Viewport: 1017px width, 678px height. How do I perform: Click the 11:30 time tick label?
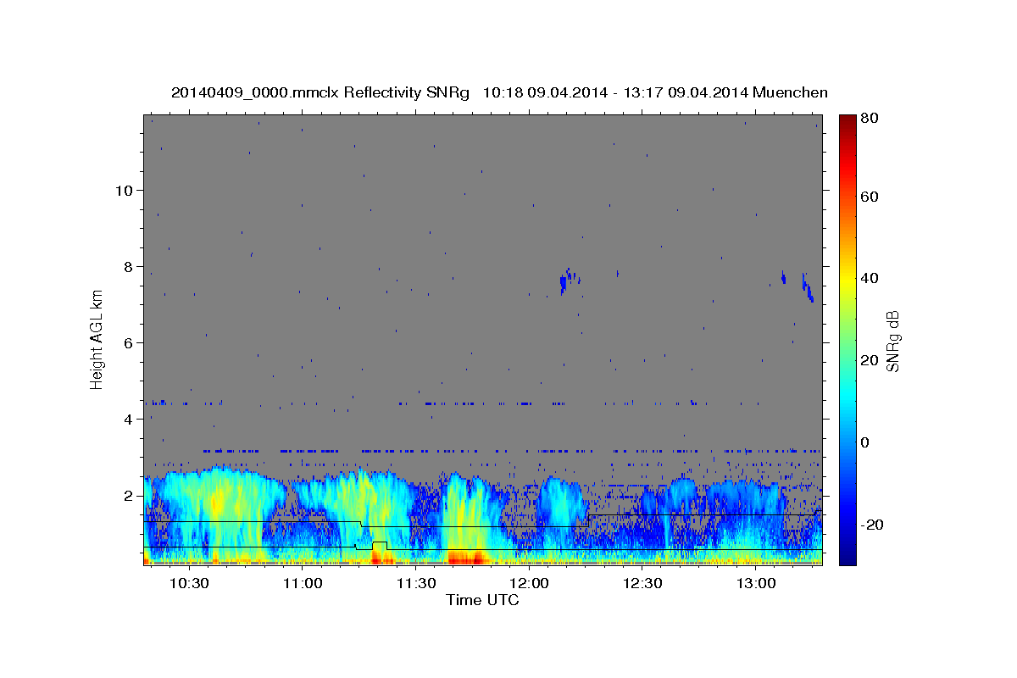pyautogui.click(x=416, y=583)
